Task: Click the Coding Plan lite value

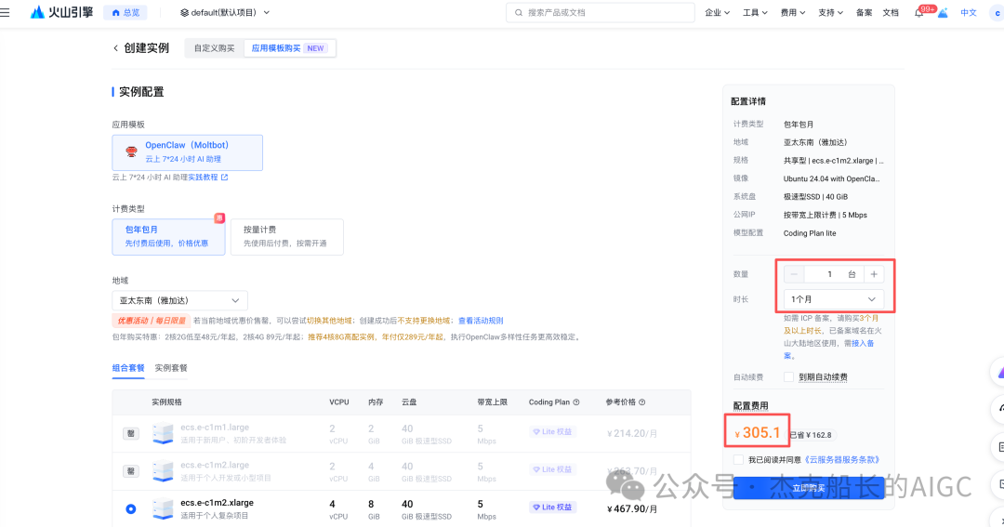Action: click(810, 233)
